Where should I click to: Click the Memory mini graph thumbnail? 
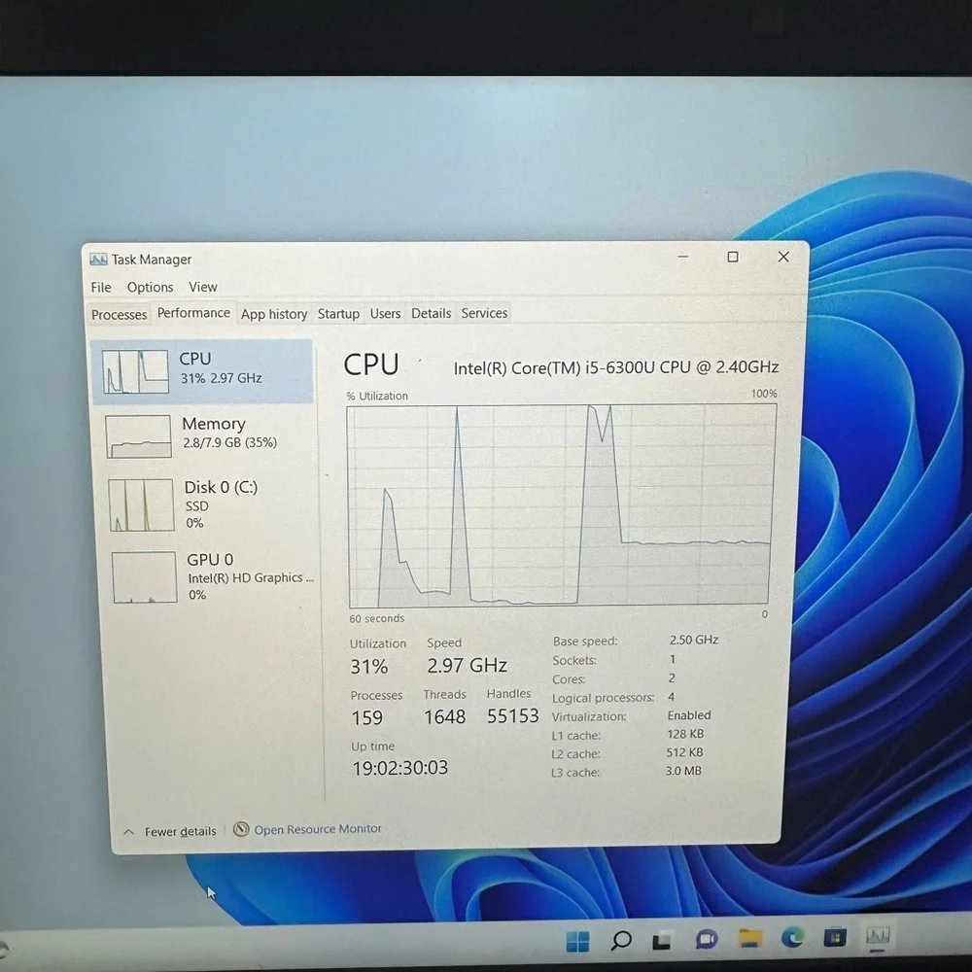coord(138,436)
